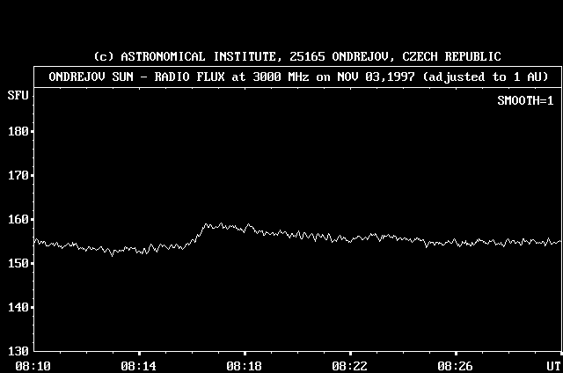Click the 160 flux axis label
Viewport: 563px width, 373px height.
[x=17, y=220]
